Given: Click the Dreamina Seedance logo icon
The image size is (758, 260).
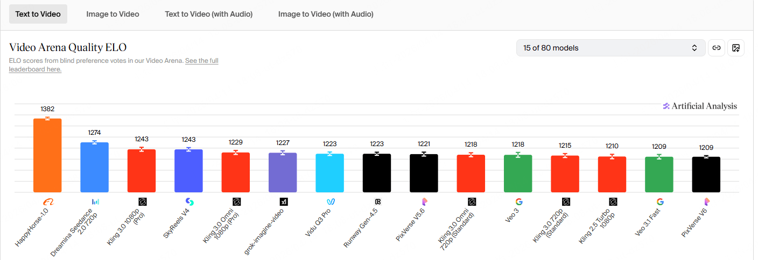Looking at the screenshot, I should pos(95,202).
